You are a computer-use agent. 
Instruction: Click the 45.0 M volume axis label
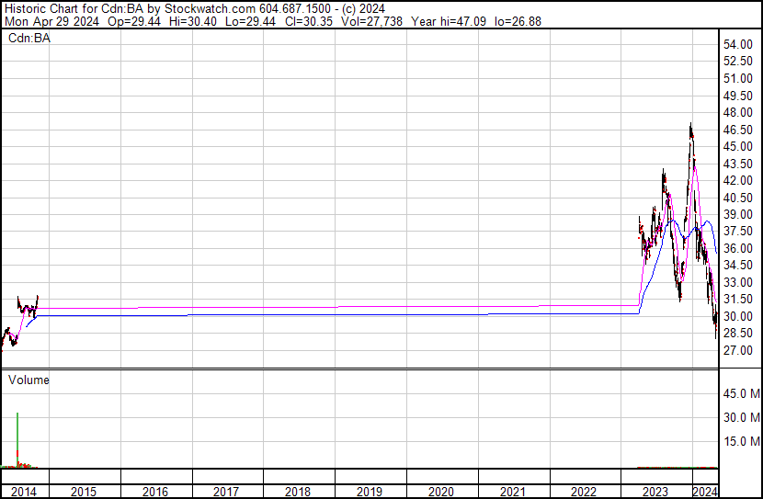[740, 394]
